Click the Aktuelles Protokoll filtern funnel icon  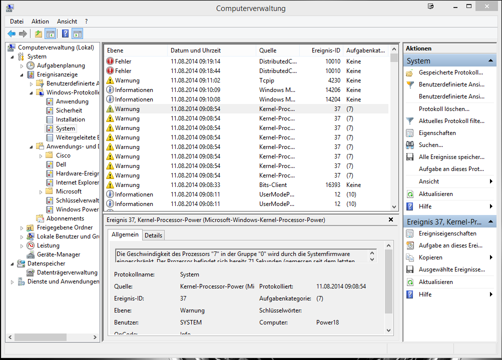pyautogui.click(x=410, y=121)
